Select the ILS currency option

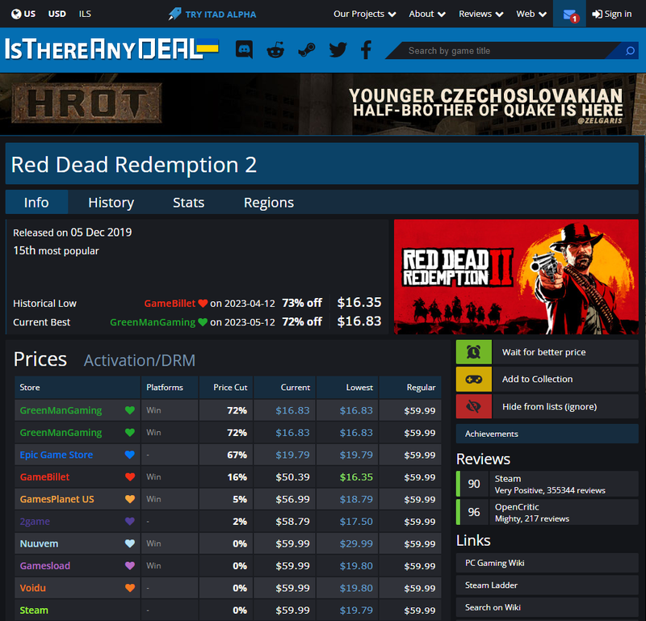click(x=85, y=14)
